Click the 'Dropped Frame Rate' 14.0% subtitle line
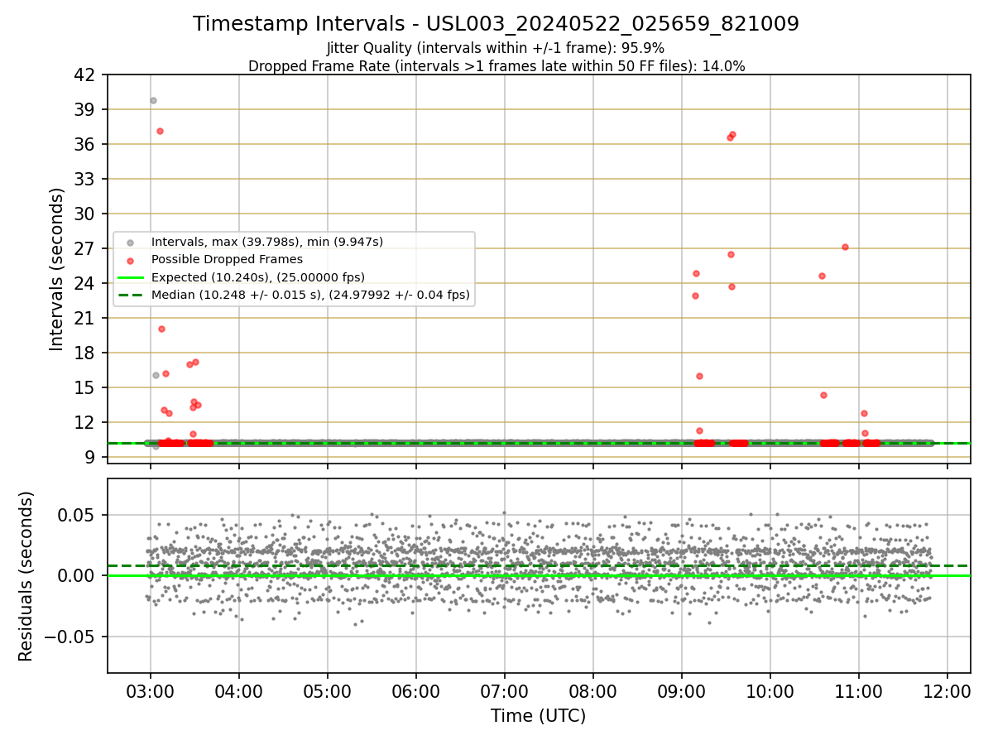Viewport: 993px width, 745px height. tap(496, 66)
